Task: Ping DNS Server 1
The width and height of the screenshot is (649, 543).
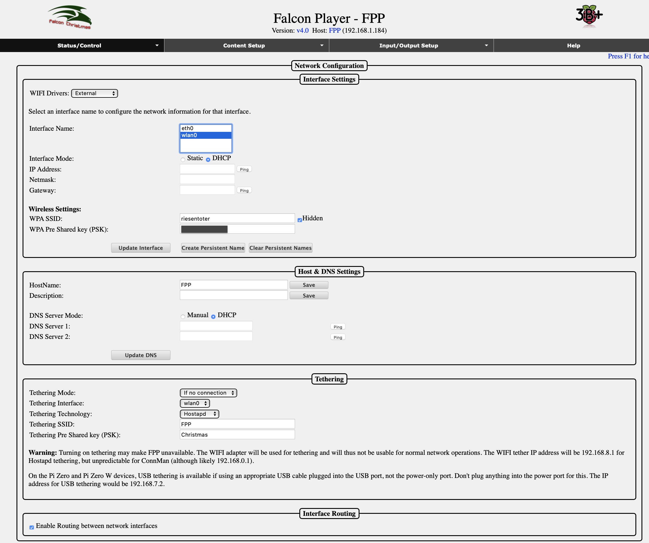Action: tap(338, 327)
